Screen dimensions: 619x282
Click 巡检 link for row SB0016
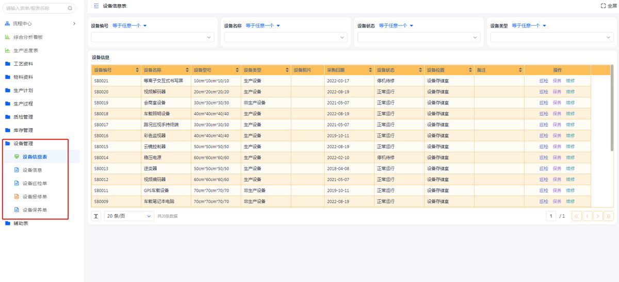click(x=544, y=135)
